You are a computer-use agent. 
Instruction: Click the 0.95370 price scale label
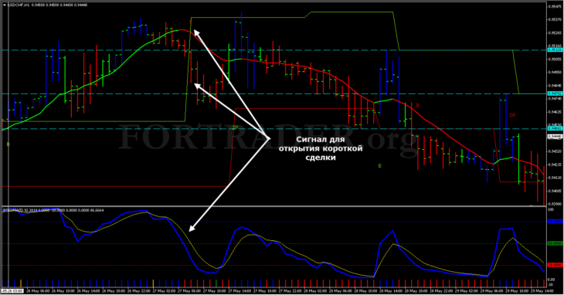tap(555, 20)
